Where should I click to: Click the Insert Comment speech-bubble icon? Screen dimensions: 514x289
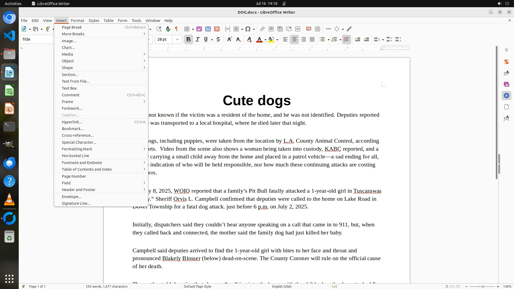click(x=308, y=29)
